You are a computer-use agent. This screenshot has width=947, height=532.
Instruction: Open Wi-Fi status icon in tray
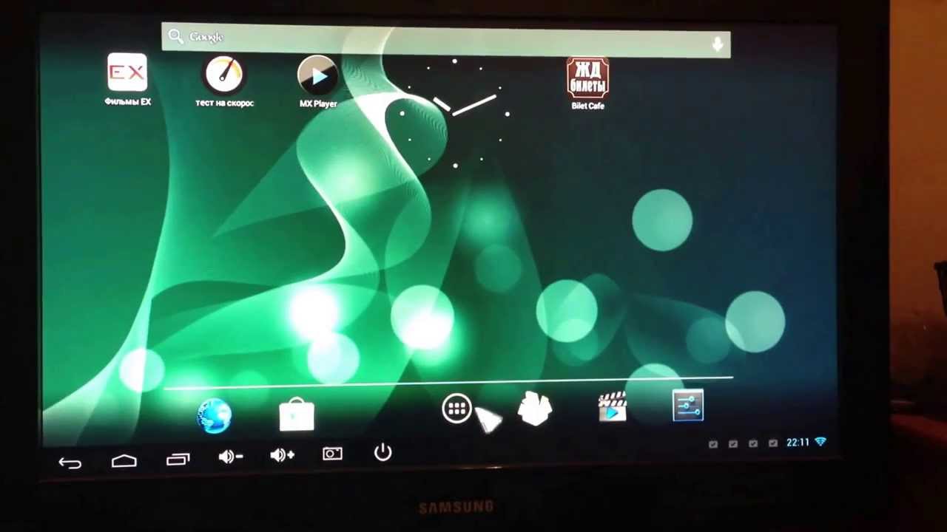pyautogui.click(x=820, y=442)
